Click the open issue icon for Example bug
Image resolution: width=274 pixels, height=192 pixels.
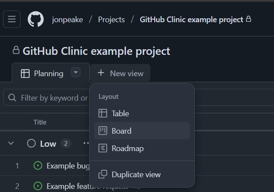pyautogui.click(x=38, y=165)
